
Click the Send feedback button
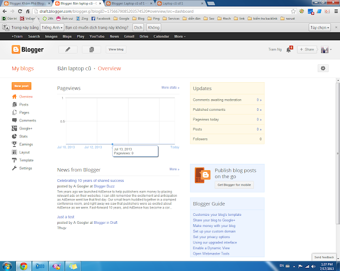click(324, 257)
